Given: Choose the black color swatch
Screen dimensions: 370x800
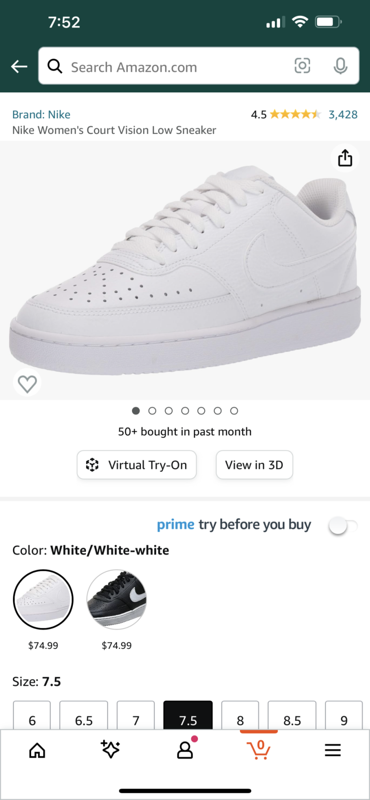Looking at the screenshot, I should pyautogui.click(x=117, y=599).
